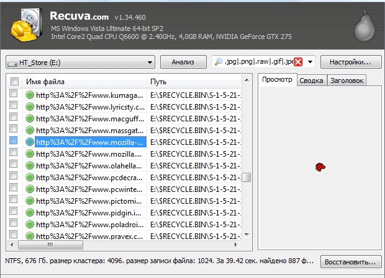Select file http%3A%2F%2Fwww.kumaga...

point(89,95)
